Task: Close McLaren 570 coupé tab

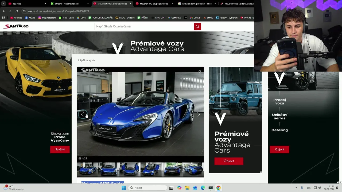Action: (173, 4)
